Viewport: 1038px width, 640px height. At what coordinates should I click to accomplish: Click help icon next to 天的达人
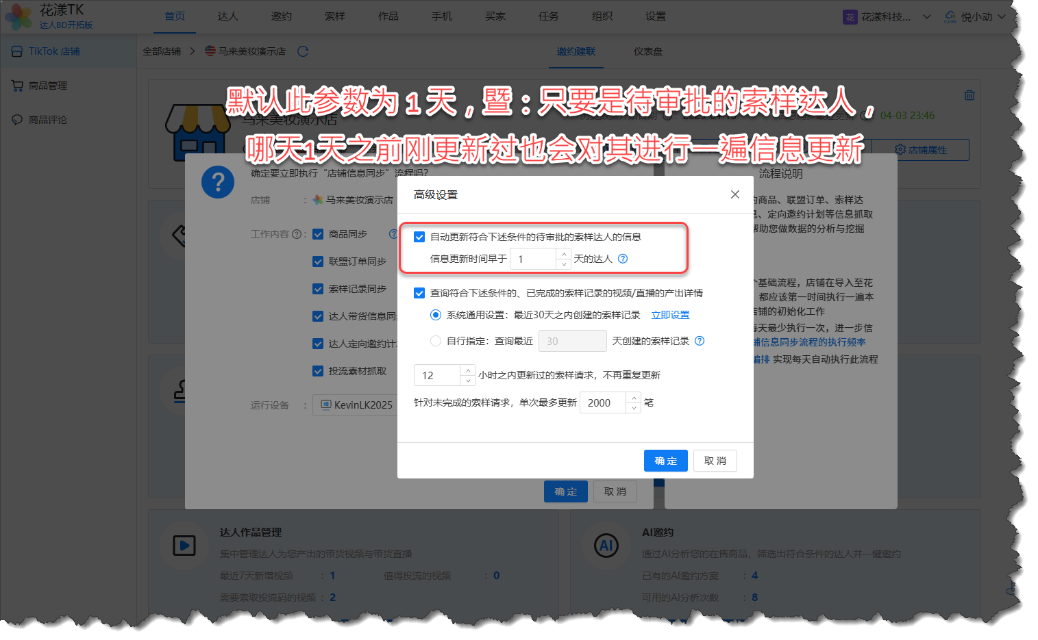tap(623, 259)
